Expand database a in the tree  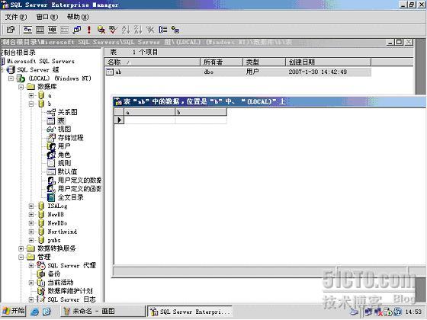click(x=31, y=95)
